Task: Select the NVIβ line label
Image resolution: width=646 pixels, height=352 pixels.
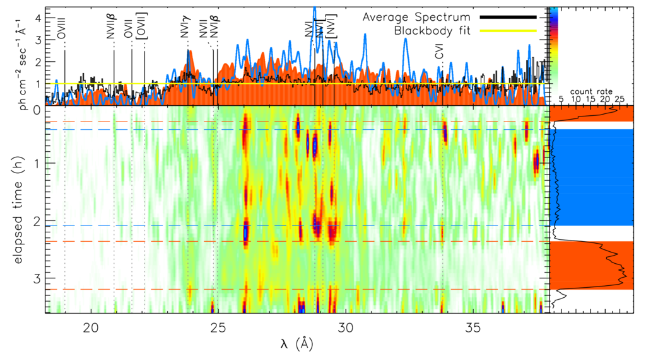Action: [x=214, y=26]
